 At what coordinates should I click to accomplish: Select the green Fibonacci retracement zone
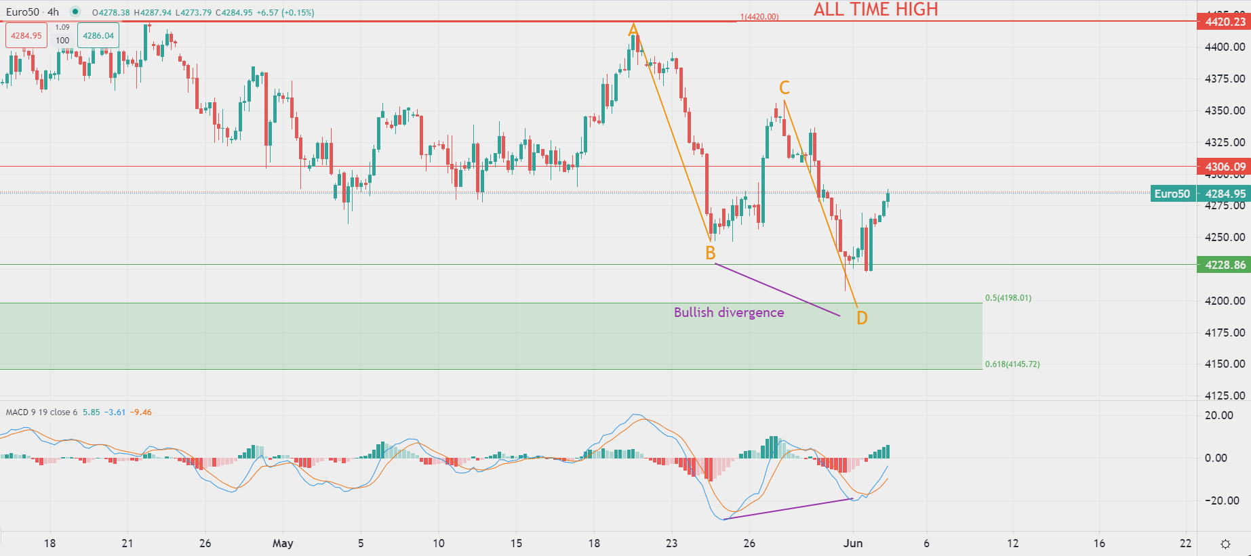[x=475, y=336]
